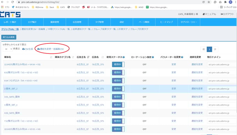Viewport: 237px width, 135px height.
Task: Toggle 使用中 switch for 1:媒体_SBT_1 row
Action: 118,105
